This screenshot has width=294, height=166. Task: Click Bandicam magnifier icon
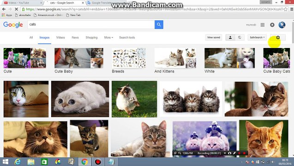point(180,153)
